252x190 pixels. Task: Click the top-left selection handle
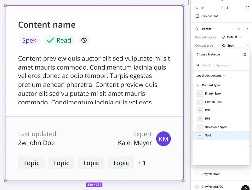5,6
